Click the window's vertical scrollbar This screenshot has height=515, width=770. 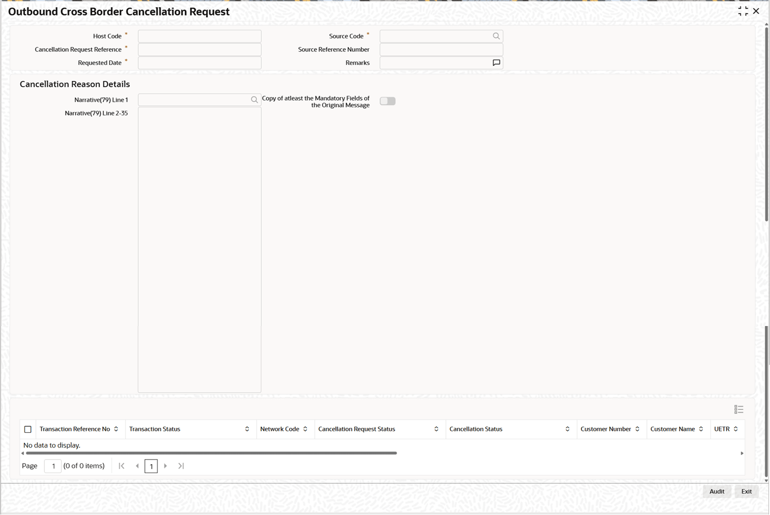pyautogui.click(x=766, y=123)
